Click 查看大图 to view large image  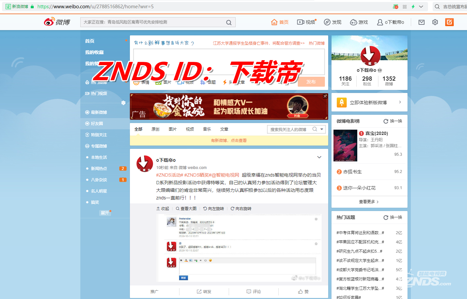pyautogui.click(x=186, y=209)
